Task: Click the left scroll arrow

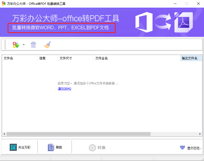Action: click(4, 134)
